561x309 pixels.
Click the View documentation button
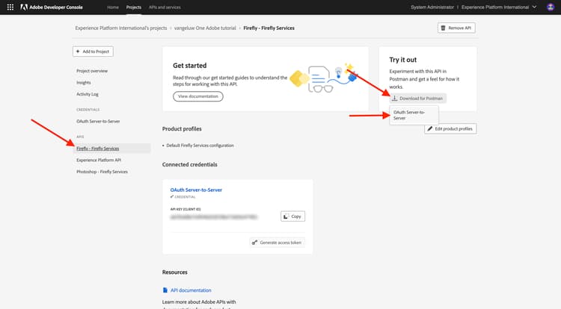point(198,96)
